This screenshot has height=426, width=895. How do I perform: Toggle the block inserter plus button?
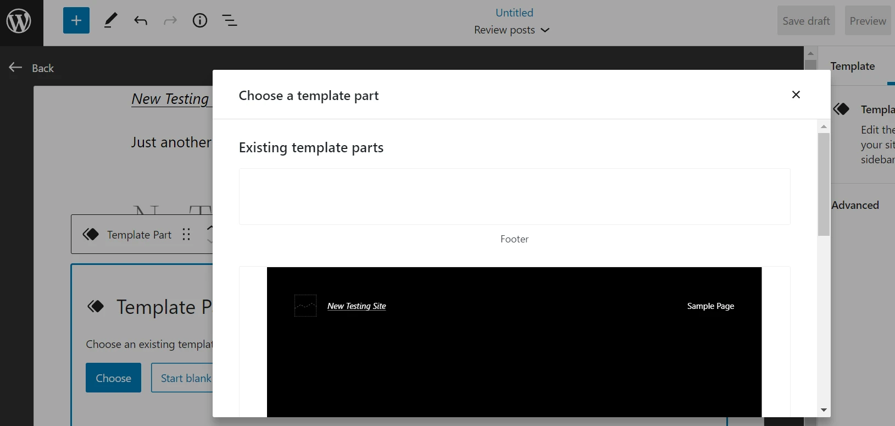pyautogui.click(x=76, y=21)
